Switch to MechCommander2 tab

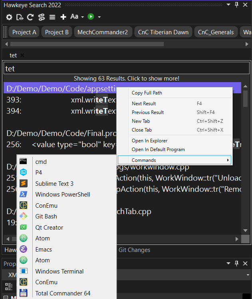click(103, 32)
